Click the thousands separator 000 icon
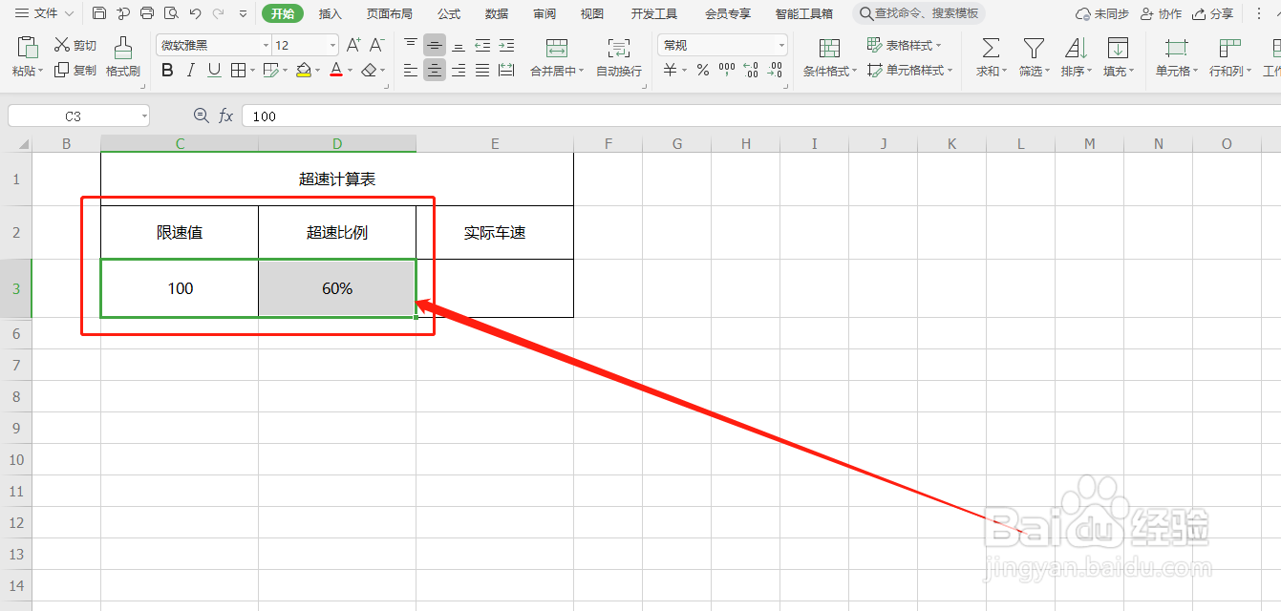 [x=727, y=70]
